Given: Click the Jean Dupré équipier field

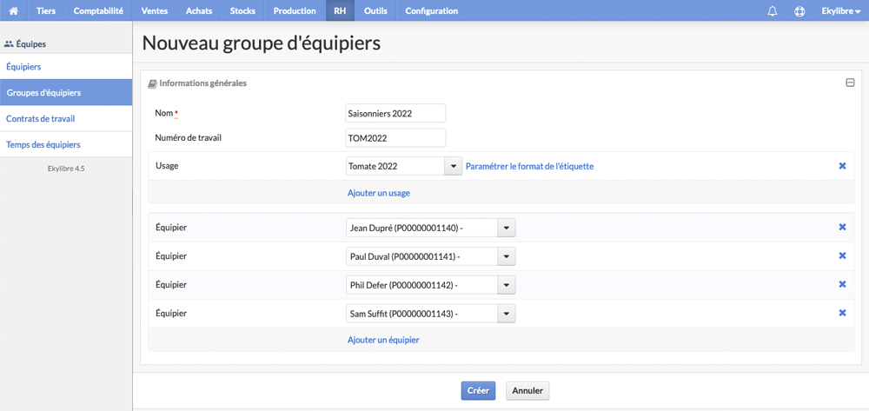Looking at the screenshot, I should [x=421, y=227].
